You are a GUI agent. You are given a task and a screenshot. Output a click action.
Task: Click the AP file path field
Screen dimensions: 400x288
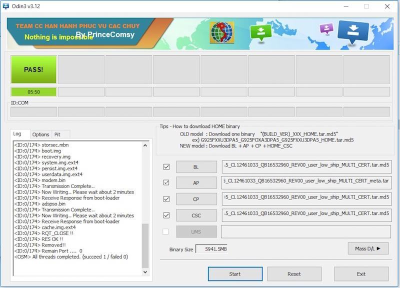(306, 183)
